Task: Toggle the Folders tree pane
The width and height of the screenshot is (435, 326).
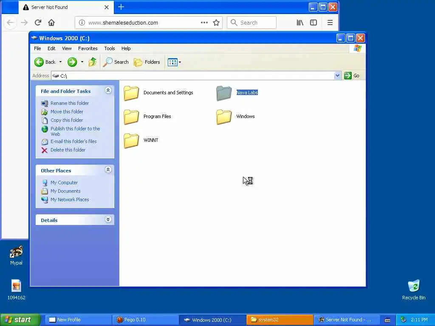Action: [x=147, y=62]
